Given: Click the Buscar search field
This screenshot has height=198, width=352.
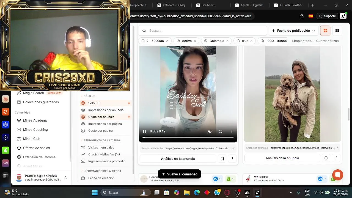Looking at the screenshot, I should tap(203, 31).
